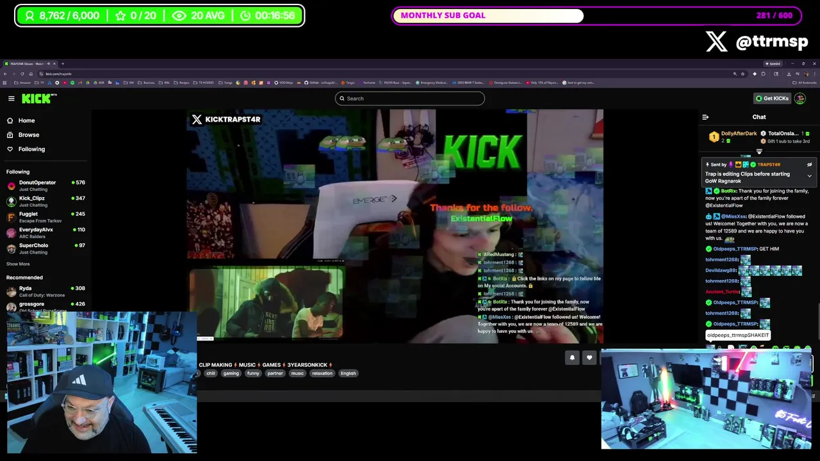The width and height of the screenshot is (820, 461).
Task: Click TRAPST4R username in pinned message
Action: [x=769, y=165]
